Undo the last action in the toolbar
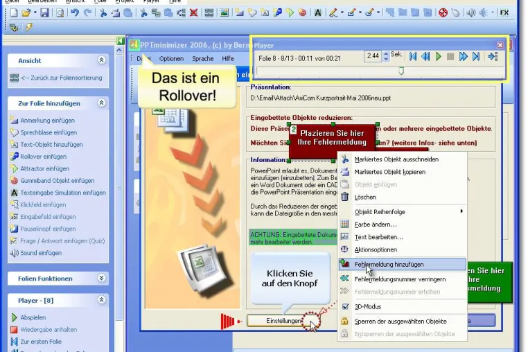 coord(75,12)
